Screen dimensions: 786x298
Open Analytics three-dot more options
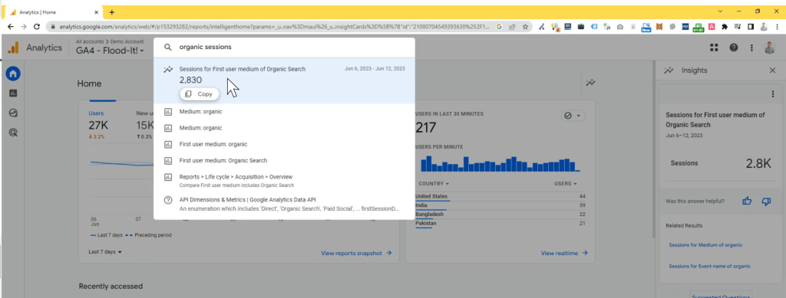click(x=751, y=47)
